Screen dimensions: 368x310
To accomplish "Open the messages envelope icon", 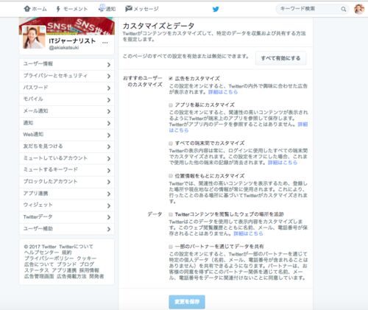I will pos(129,9).
